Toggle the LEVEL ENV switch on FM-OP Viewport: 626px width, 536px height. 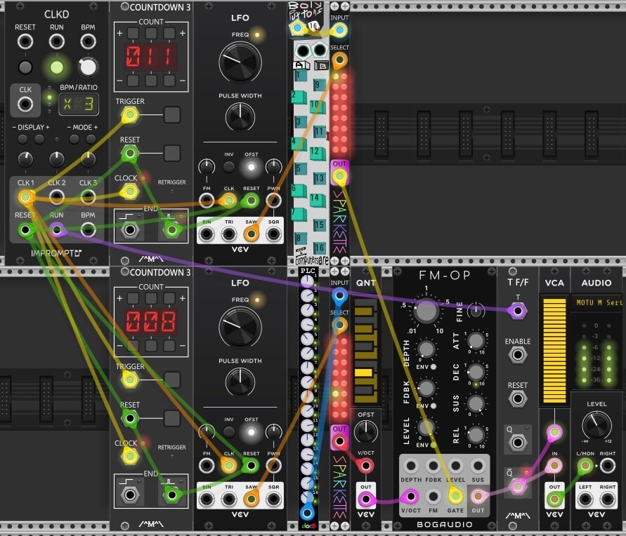[433, 445]
